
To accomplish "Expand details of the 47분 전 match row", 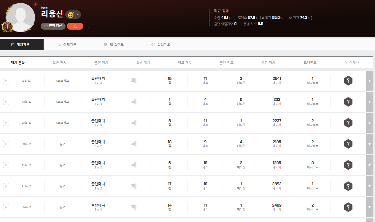I will (369, 186).
